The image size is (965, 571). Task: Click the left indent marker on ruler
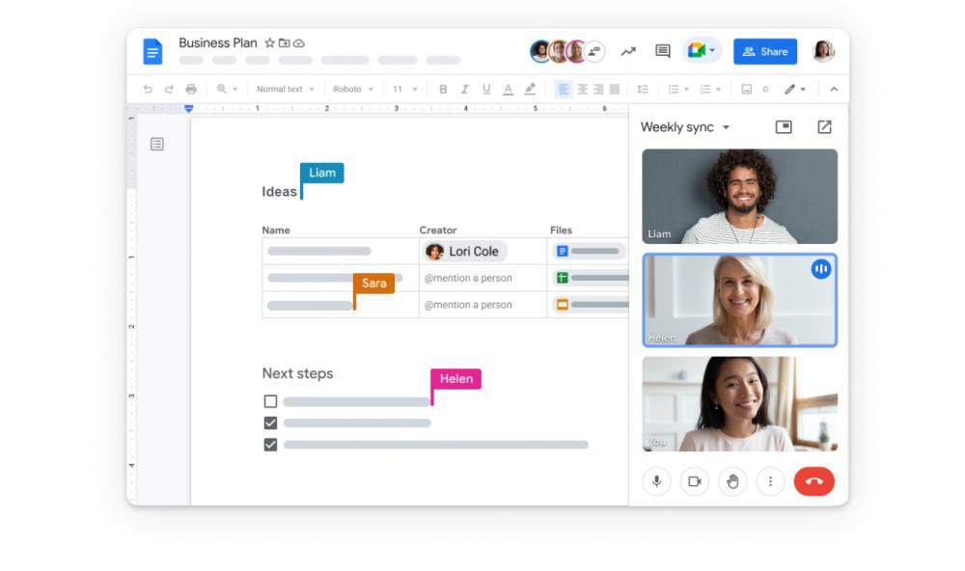point(189,108)
